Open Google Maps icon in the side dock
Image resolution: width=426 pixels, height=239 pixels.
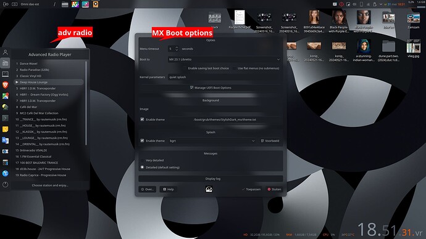tap(5, 96)
